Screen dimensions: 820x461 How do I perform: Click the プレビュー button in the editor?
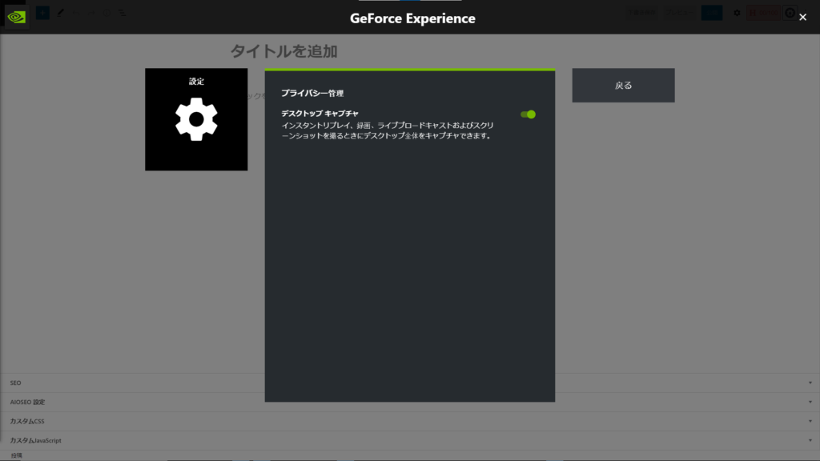pos(679,13)
